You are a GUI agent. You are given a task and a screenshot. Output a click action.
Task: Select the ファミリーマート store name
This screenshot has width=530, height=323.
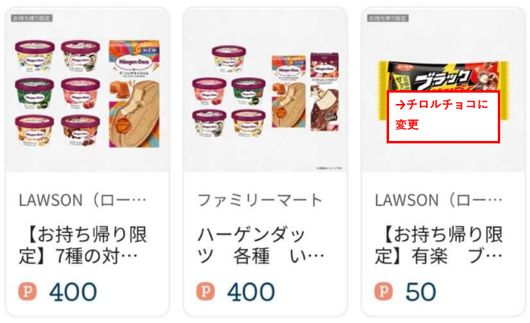[260, 201]
